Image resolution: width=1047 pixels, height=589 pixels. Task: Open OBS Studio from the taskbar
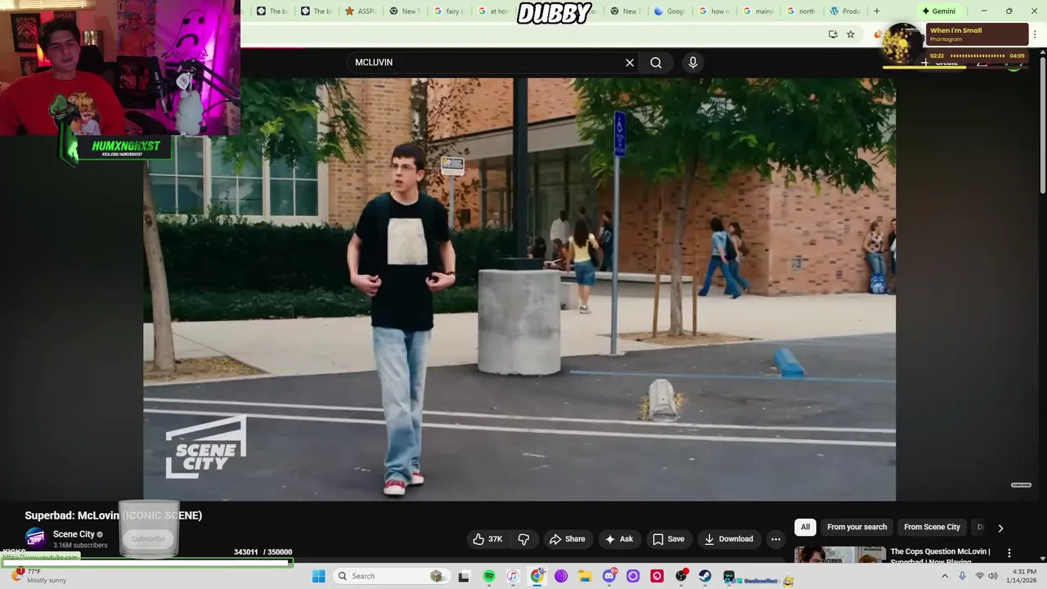point(681,576)
